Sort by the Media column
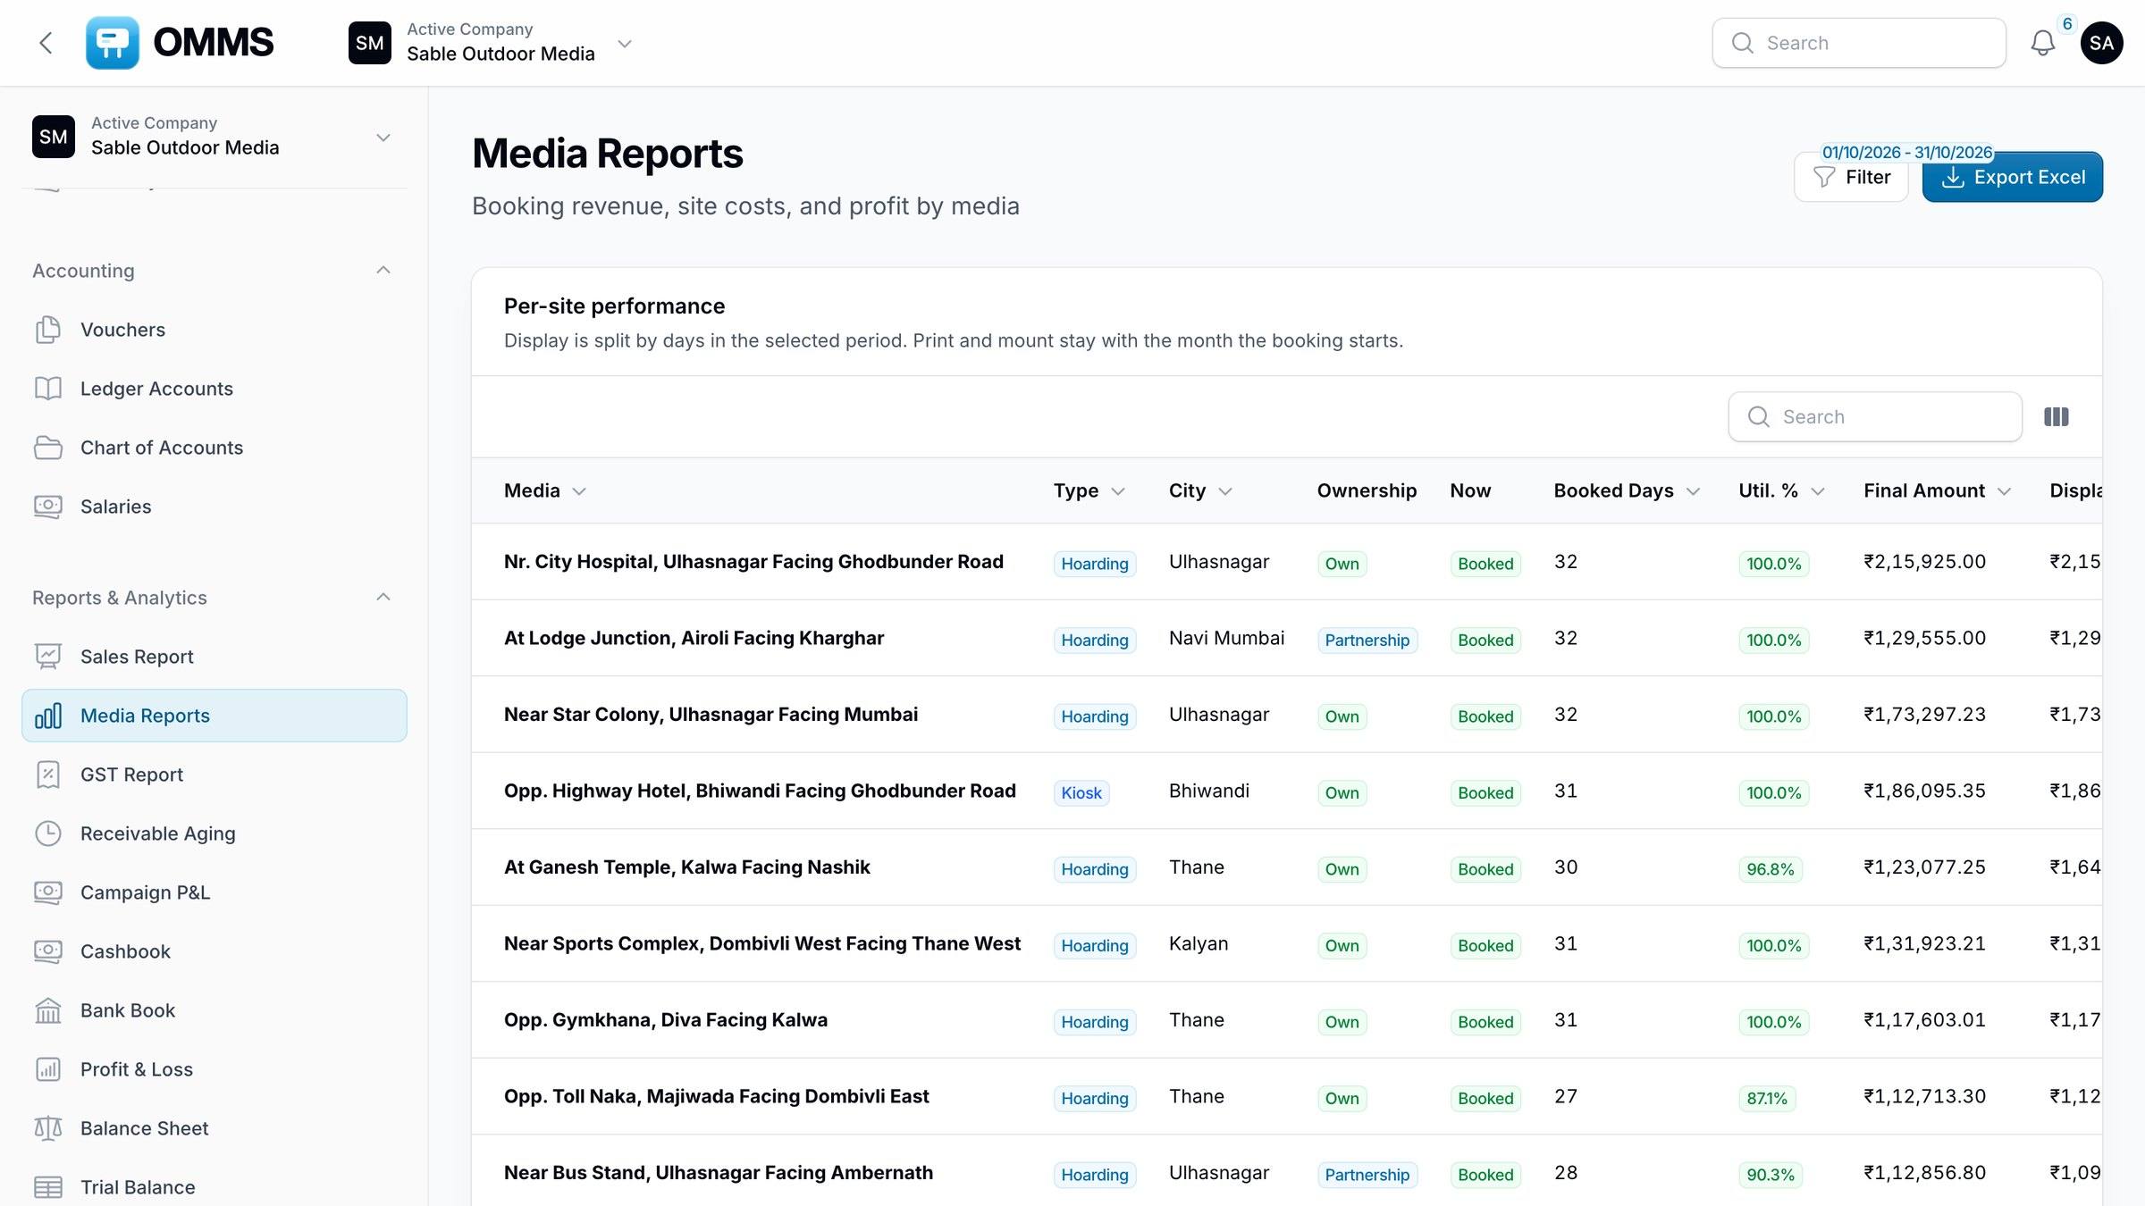Image resolution: width=2145 pixels, height=1206 pixels. (x=545, y=490)
